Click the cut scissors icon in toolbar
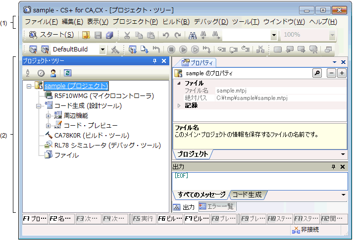The image size is (354, 240). point(127,35)
